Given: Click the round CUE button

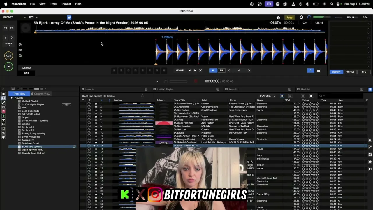Looking at the screenshot, I should tap(8, 56).
